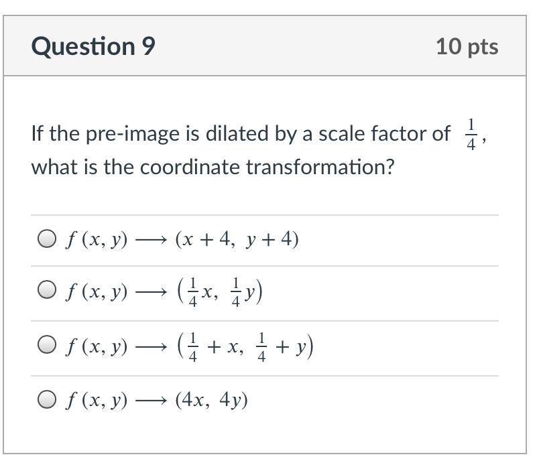Click the arrow in the (x + 4, y + 4) option
The image size is (535, 471).
(151, 240)
